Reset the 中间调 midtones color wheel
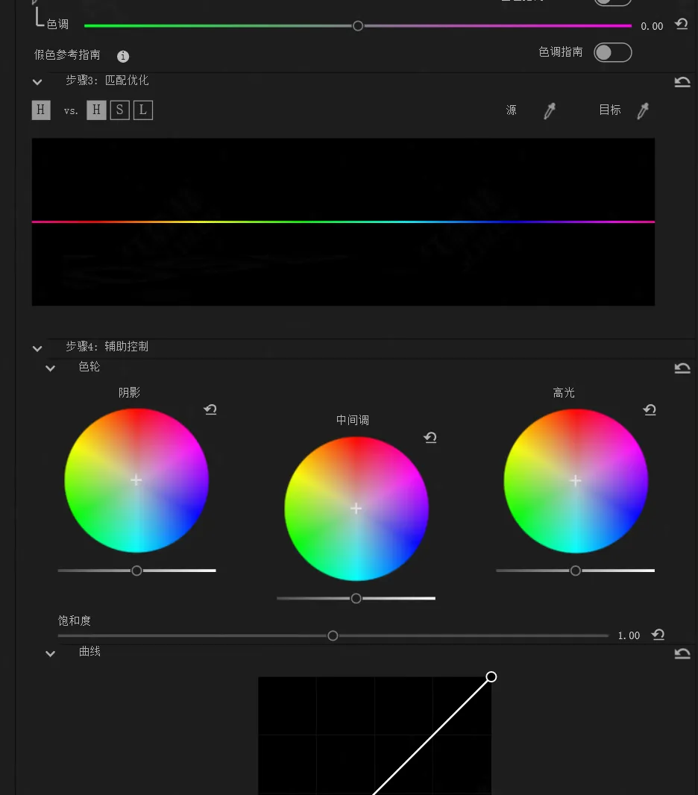Image resolution: width=698 pixels, height=795 pixels. click(x=430, y=437)
